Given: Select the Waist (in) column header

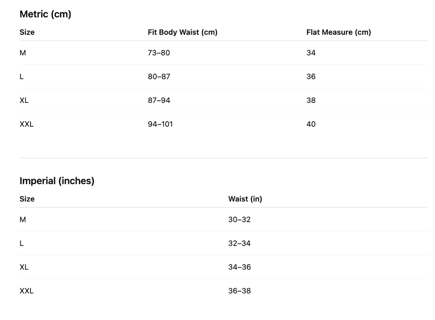Looking at the screenshot, I should point(245,199).
